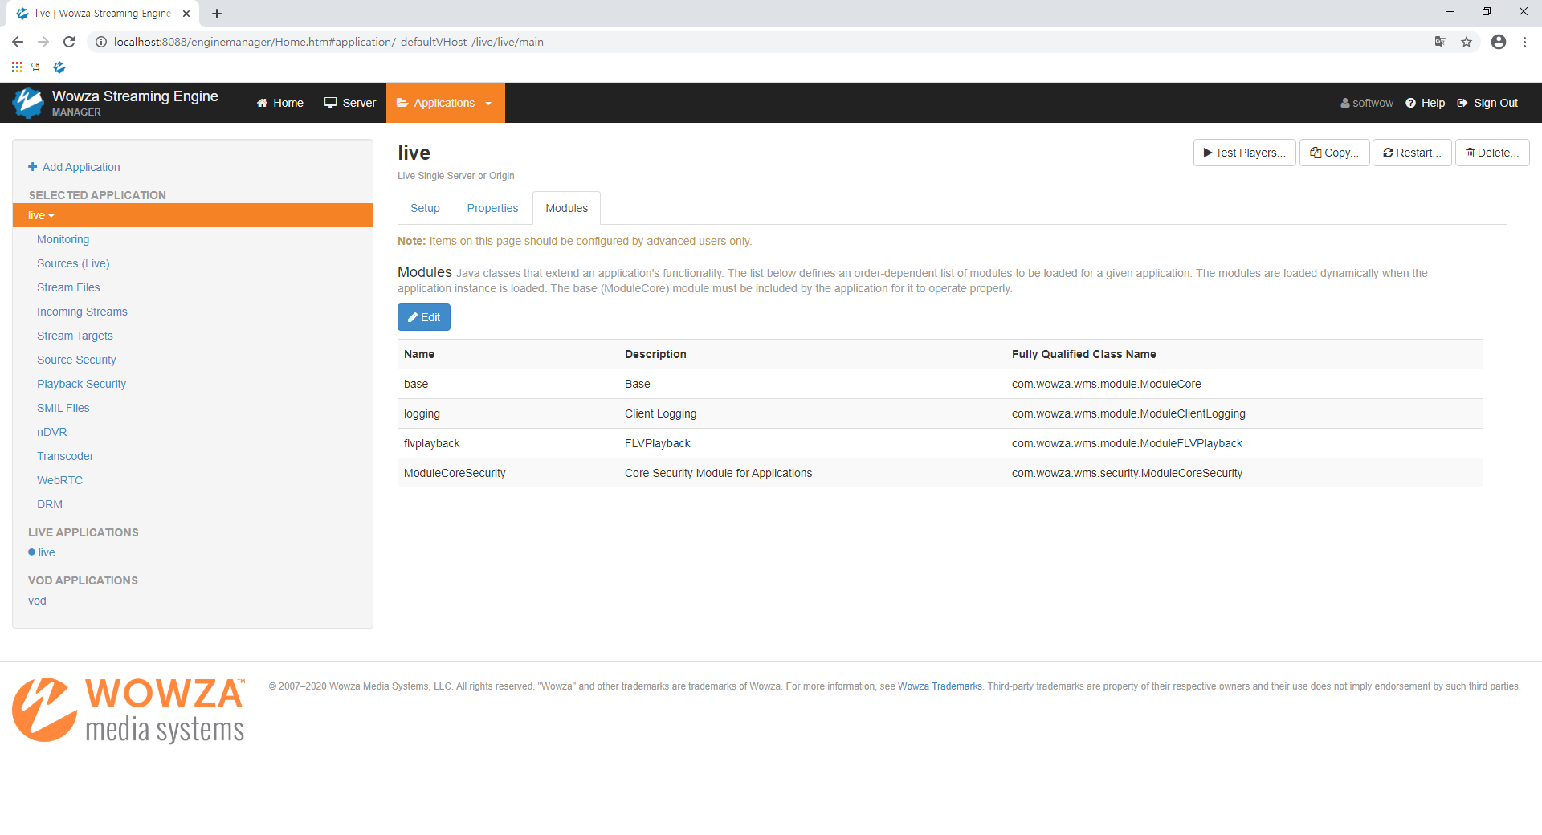
Task: Open Stream Targets page
Action: pyautogui.click(x=75, y=336)
